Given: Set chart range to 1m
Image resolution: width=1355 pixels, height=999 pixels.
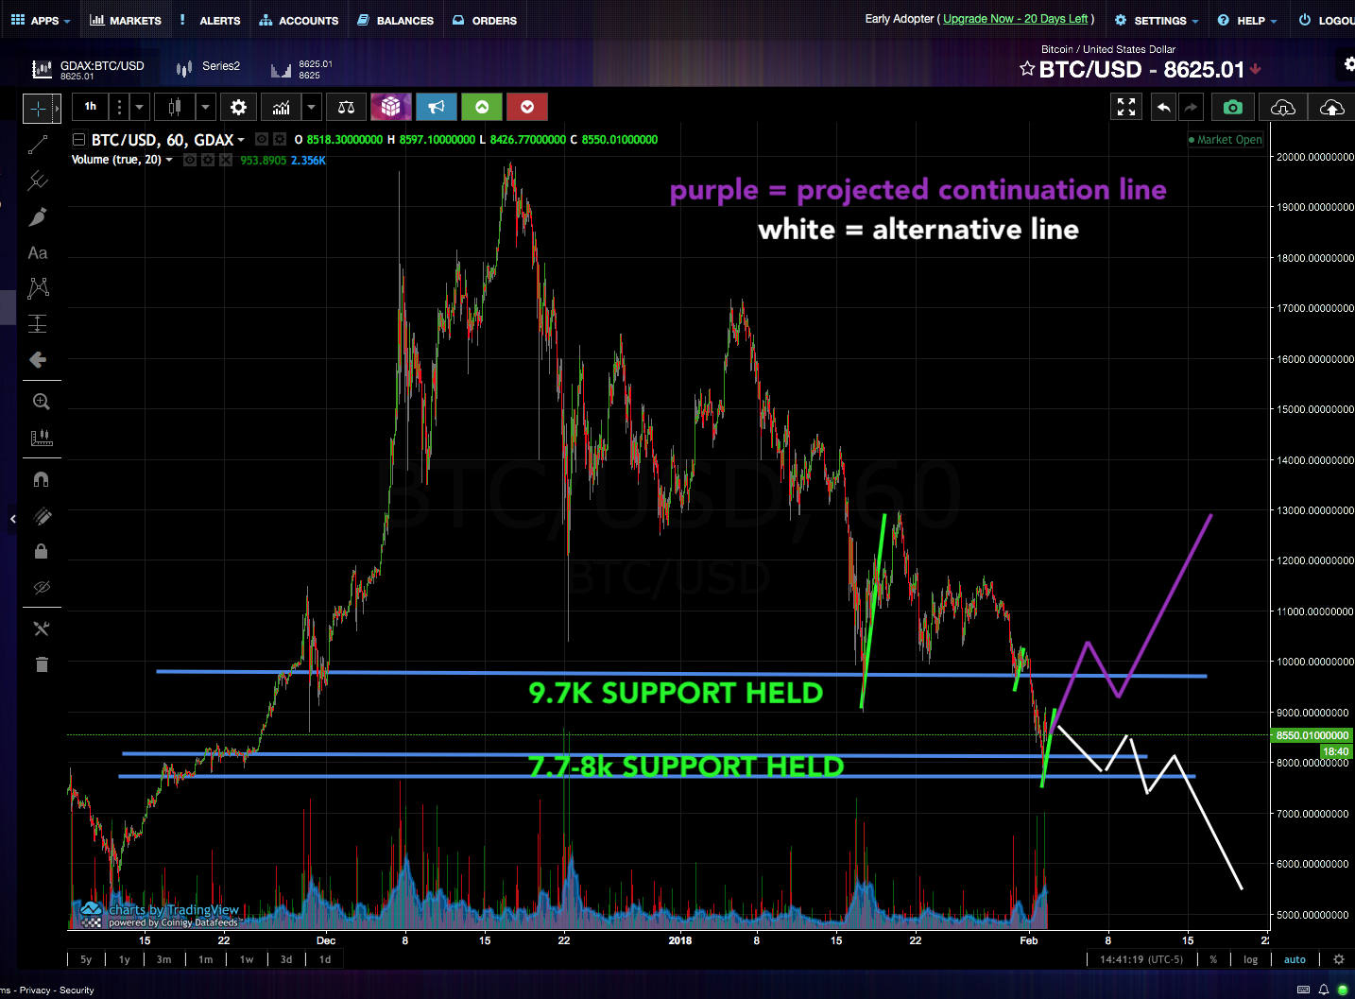Looking at the screenshot, I should click(206, 959).
